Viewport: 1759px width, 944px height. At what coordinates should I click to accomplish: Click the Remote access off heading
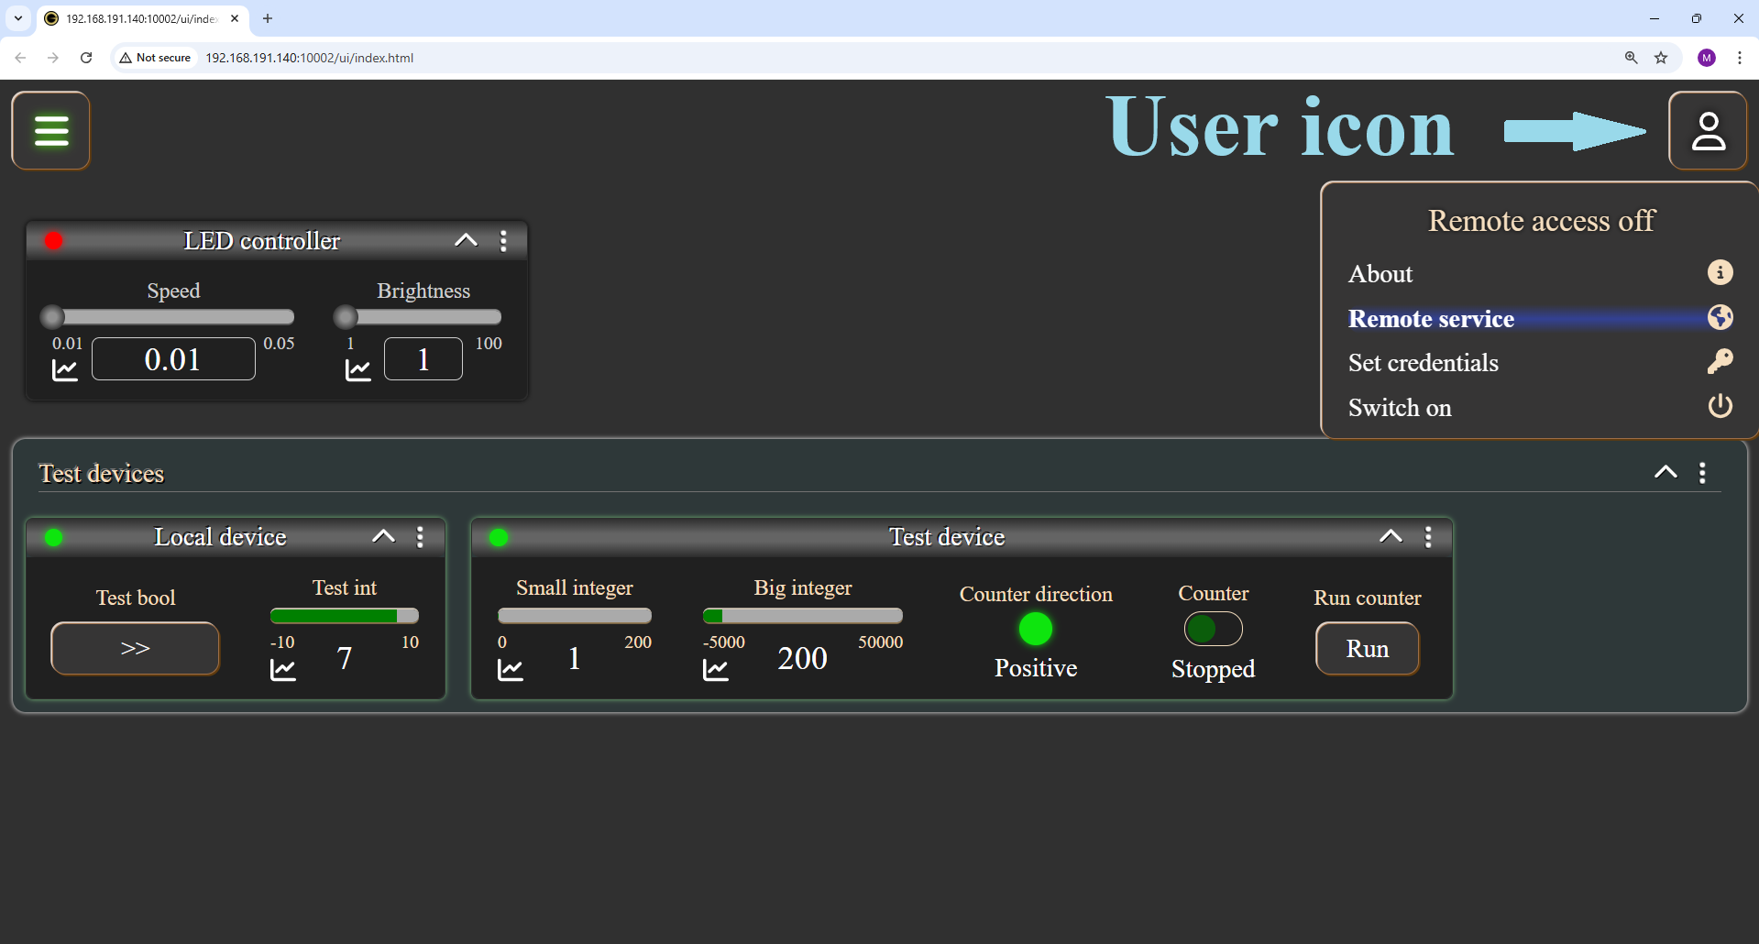(1541, 221)
